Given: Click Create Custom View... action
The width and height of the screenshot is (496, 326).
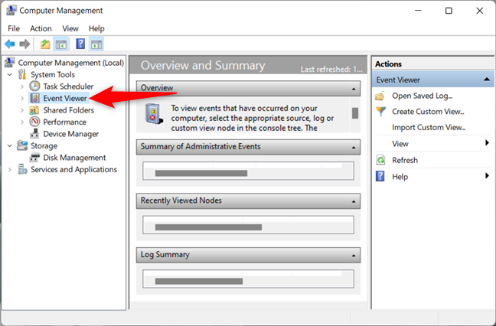Looking at the screenshot, I should click(428, 111).
